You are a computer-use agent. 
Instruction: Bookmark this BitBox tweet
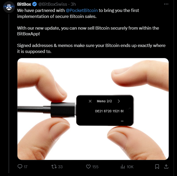click(x=157, y=167)
